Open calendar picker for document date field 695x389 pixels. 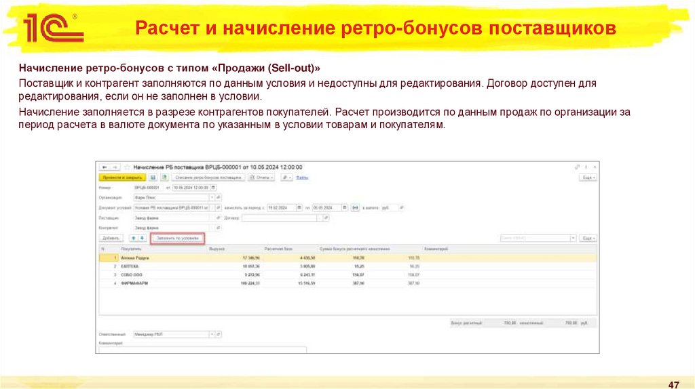point(213,188)
